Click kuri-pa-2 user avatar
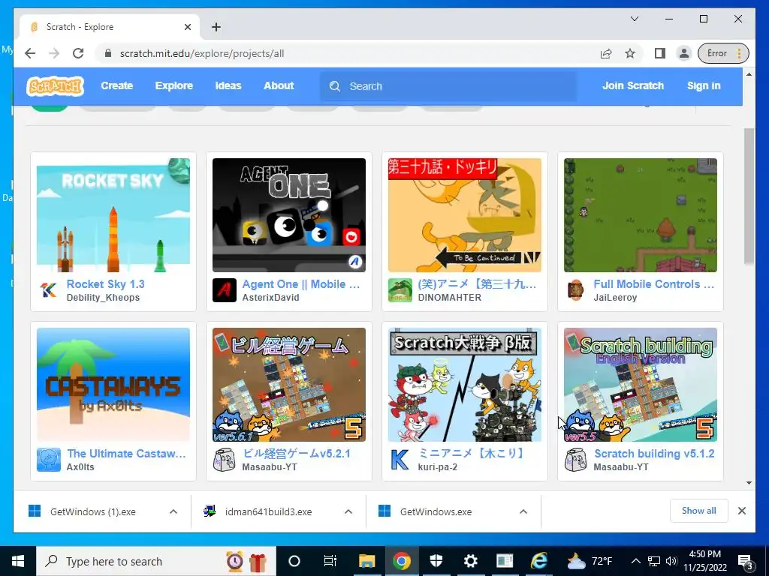The height and width of the screenshot is (576, 769). (400, 460)
